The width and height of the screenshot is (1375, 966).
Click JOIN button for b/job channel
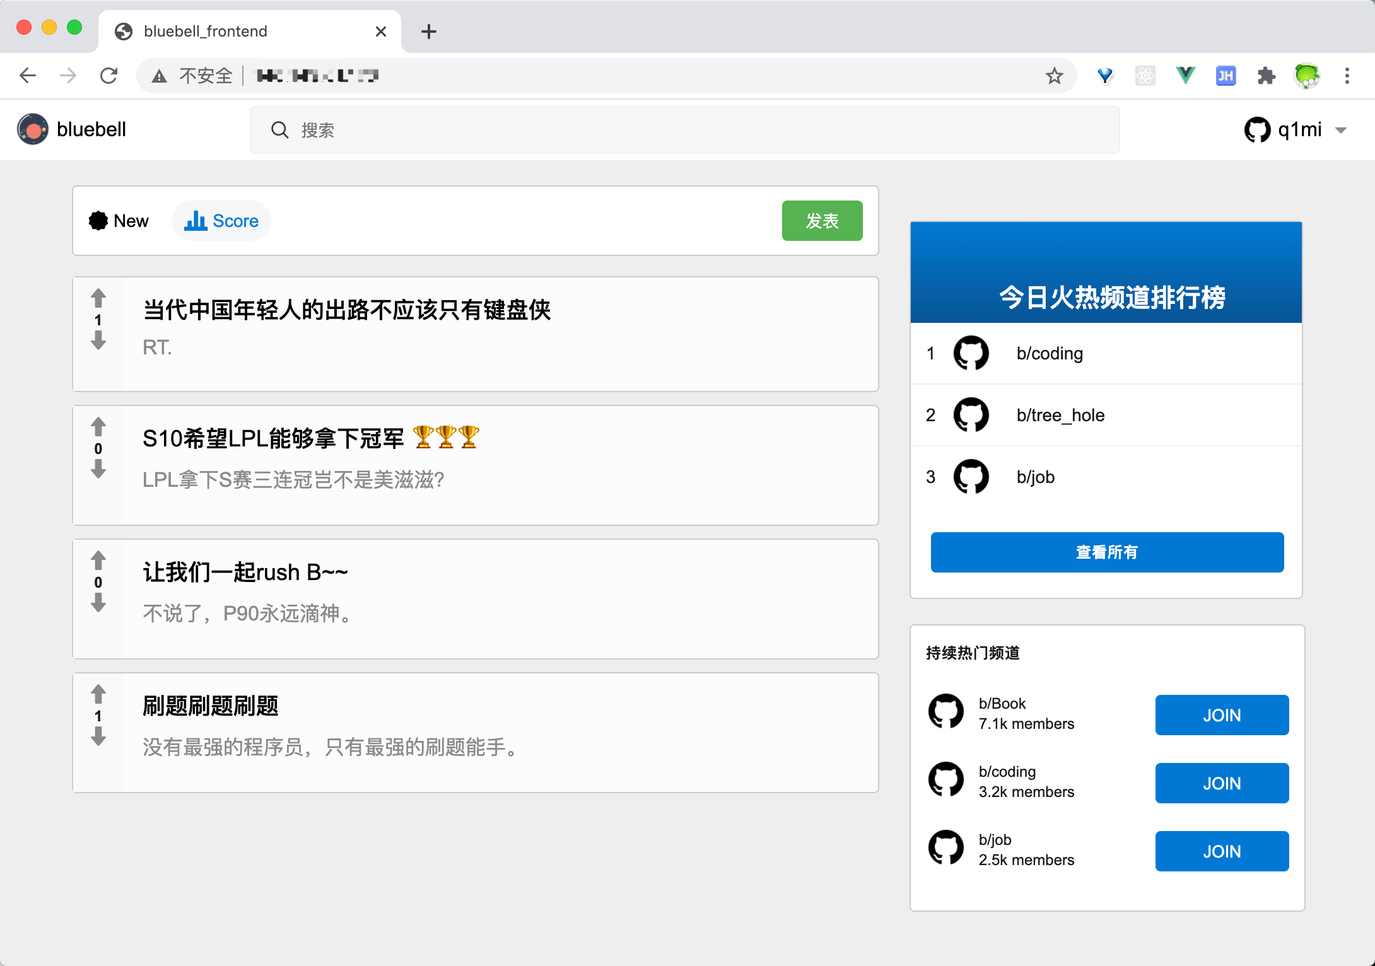[x=1222, y=850]
